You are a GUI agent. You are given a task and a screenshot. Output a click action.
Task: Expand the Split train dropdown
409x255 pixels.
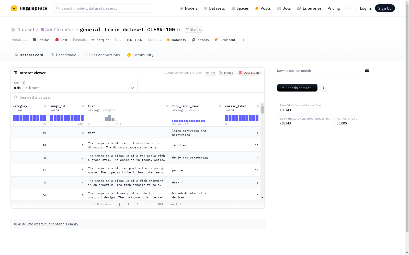click(74, 85)
